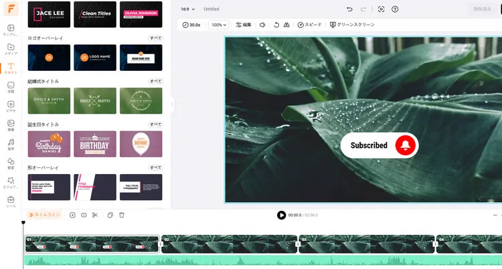502x269 pixels.
Task: Open the 30.0s duration setting
Action: click(191, 25)
